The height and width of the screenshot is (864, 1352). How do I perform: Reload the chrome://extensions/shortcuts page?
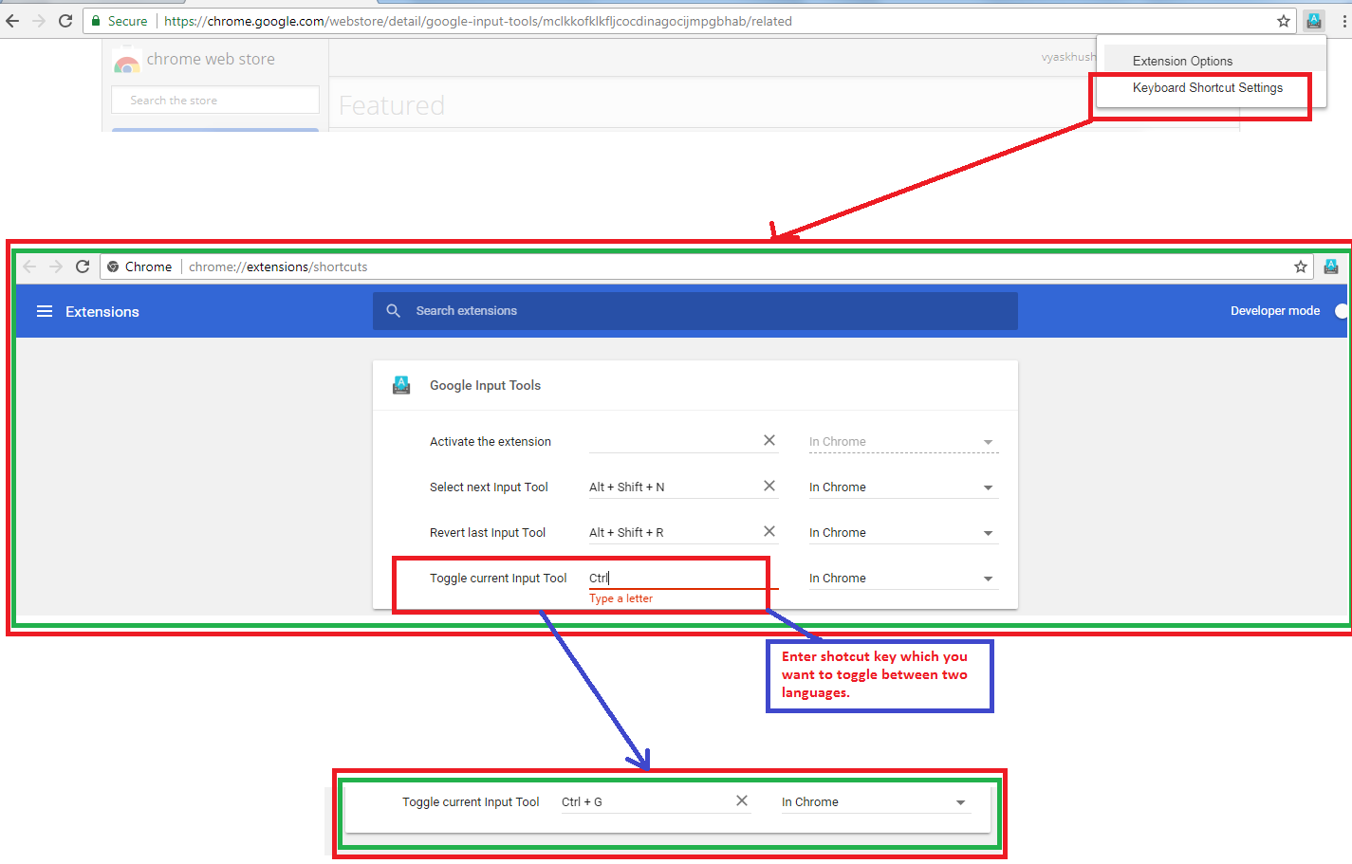click(83, 267)
